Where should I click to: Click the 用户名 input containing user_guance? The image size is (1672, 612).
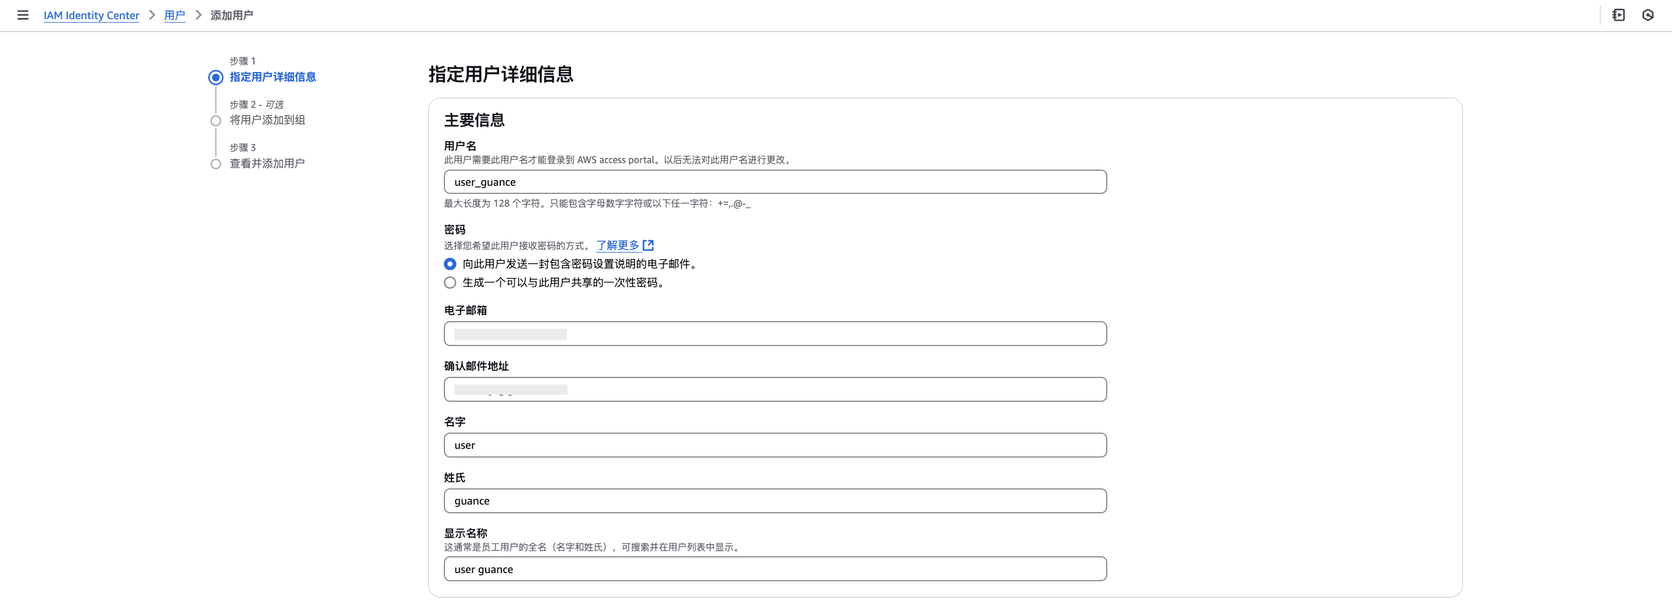[x=775, y=182]
